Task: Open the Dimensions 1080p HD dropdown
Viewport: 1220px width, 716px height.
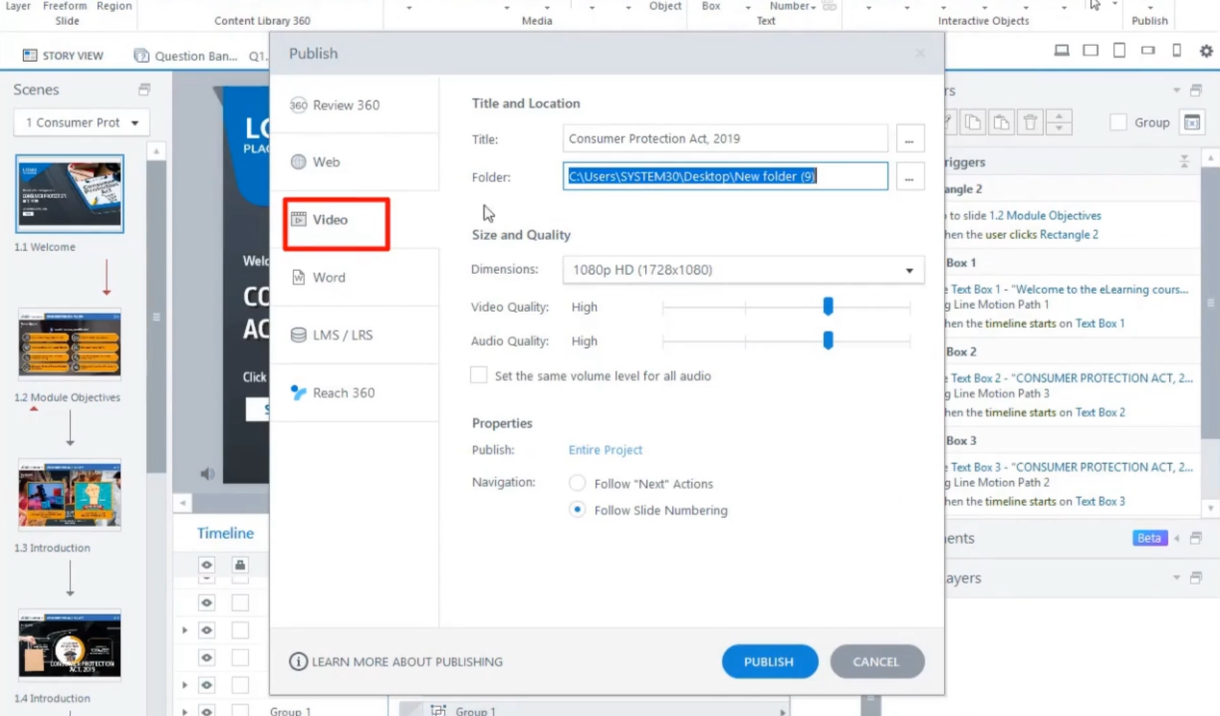Action: coord(743,270)
